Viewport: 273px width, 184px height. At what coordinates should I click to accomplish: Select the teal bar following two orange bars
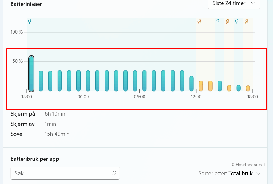pyautogui.click(x=220, y=86)
